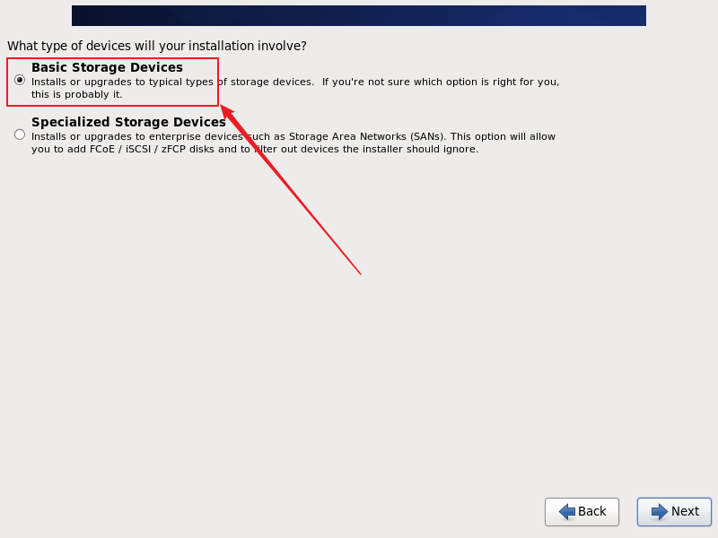Click the 'Basic Storage Devices' heading text
This screenshot has height=538, width=718.
pos(107,67)
